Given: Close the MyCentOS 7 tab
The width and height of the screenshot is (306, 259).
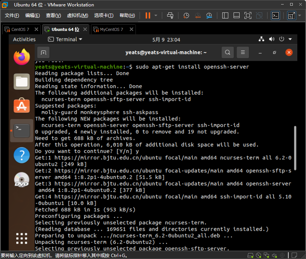Looking at the screenshot, I should (131, 29).
